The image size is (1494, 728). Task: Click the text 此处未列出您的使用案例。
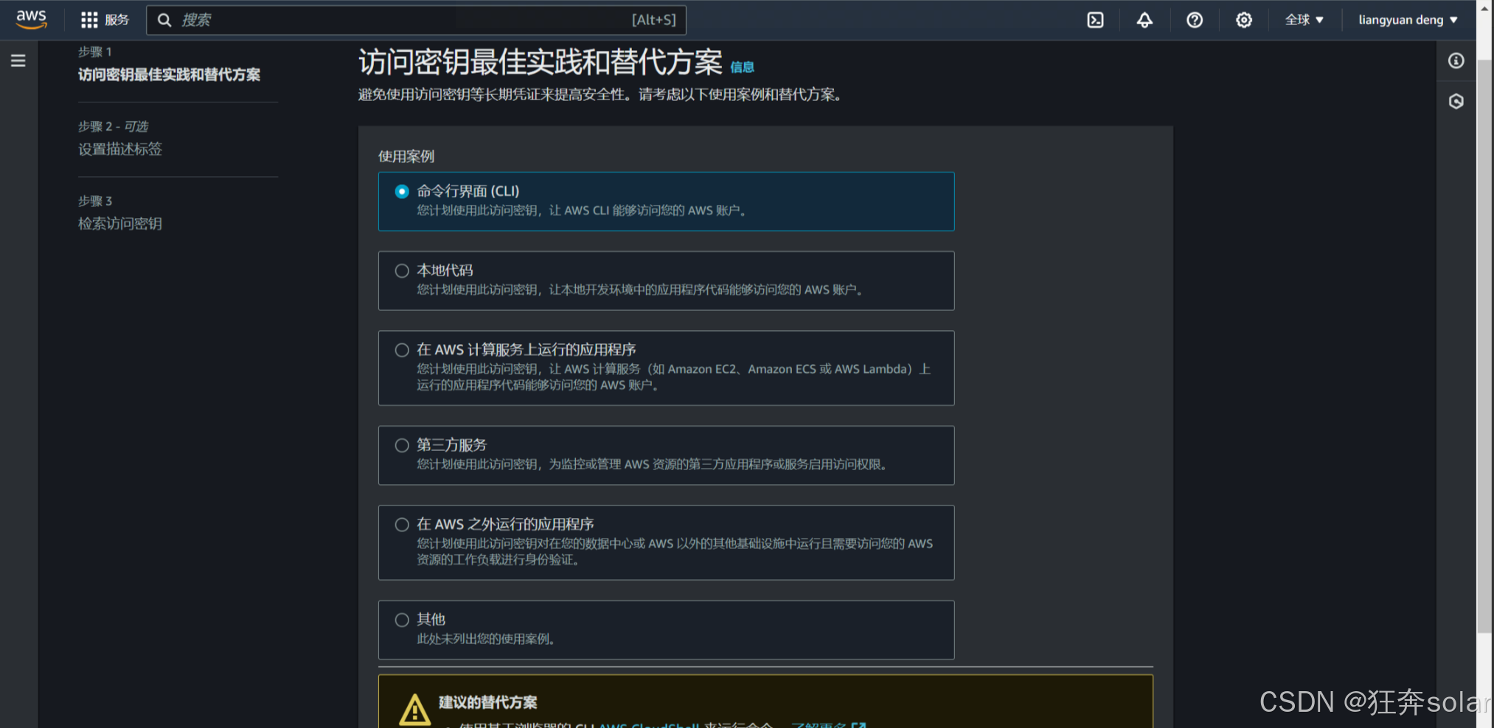[x=486, y=639]
